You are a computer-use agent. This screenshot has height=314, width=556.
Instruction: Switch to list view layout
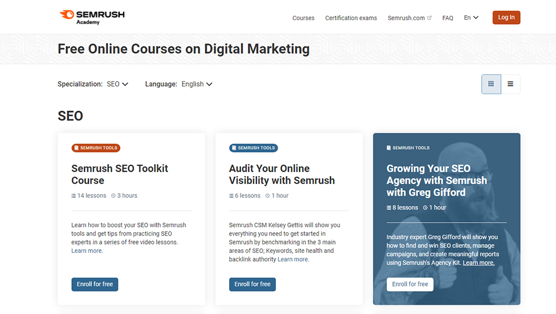pos(511,84)
